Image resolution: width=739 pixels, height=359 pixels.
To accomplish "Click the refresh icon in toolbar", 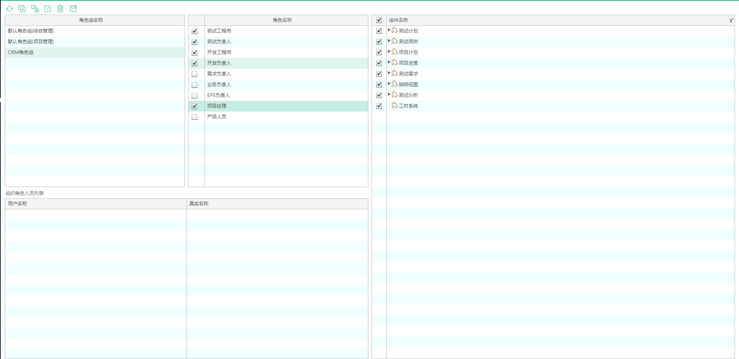I will click(10, 9).
